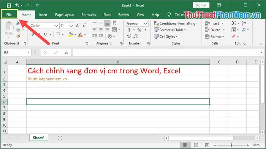Expand the formula bar
Screen dimensions: 266x149
[261, 52]
